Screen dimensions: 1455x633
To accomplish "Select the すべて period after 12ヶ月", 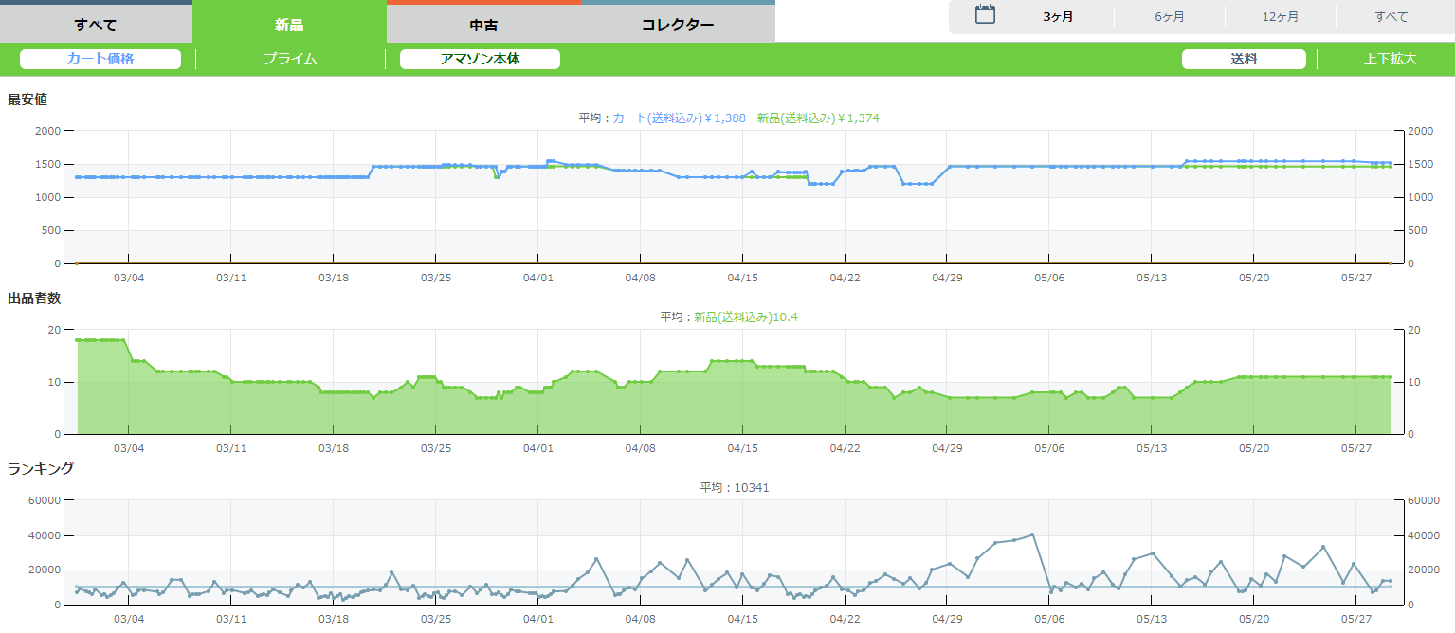I will pos(1391,17).
